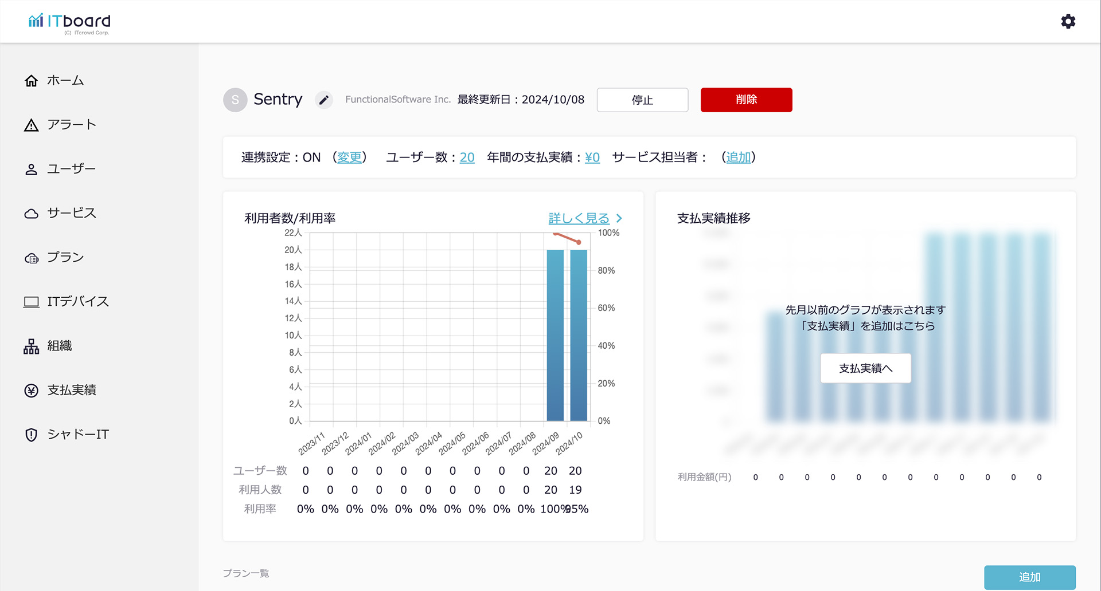Click the alert triangle icon
1101x591 pixels.
(32, 125)
